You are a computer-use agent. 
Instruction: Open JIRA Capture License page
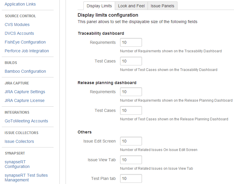(x=25, y=100)
